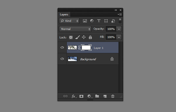This screenshot has height=112, width=176.
Task: Lock all for the layer
Action: pyautogui.click(x=90, y=37)
